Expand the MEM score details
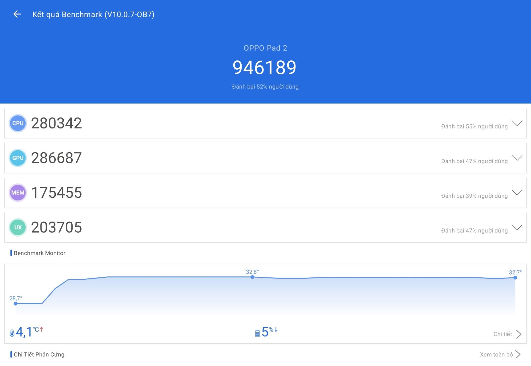The height and width of the screenshot is (366, 531). click(517, 192)
